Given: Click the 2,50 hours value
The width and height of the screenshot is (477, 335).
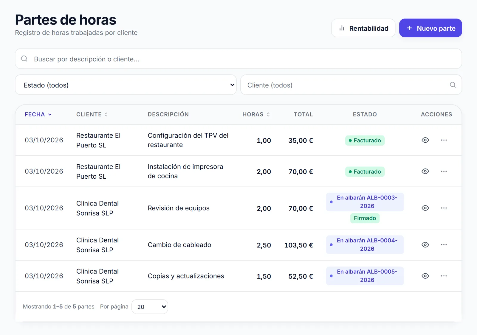Looking at the screenshot, I should (x=264, y=245).
